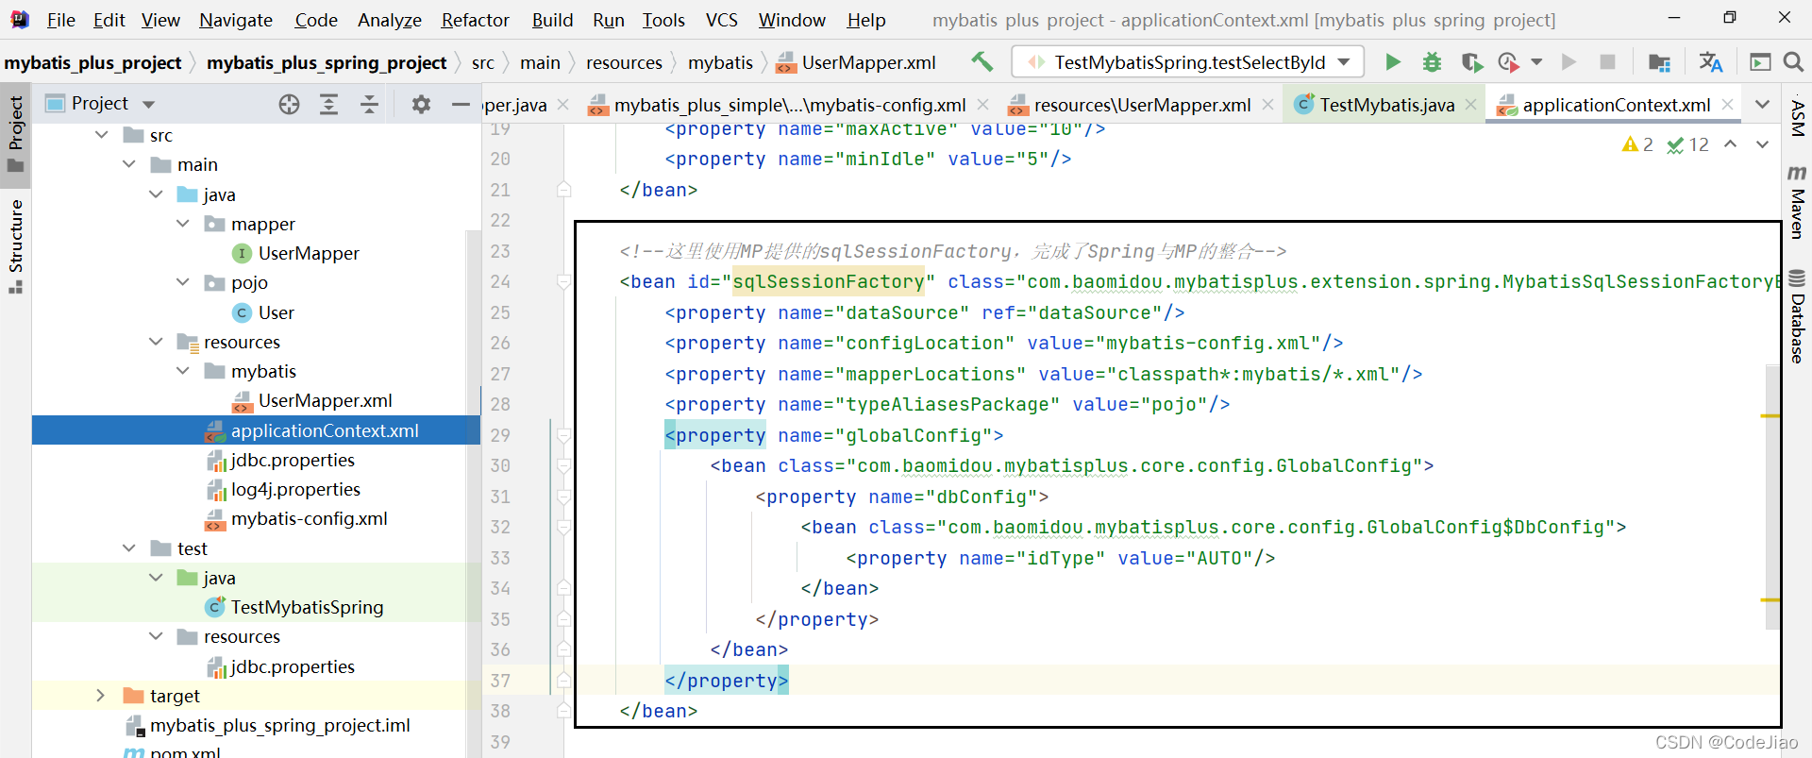The width and height of the screenshot is (1812, 758).
Task: Open the Maven tool window
Action: pyautogui.click(x=1797, y=202)
